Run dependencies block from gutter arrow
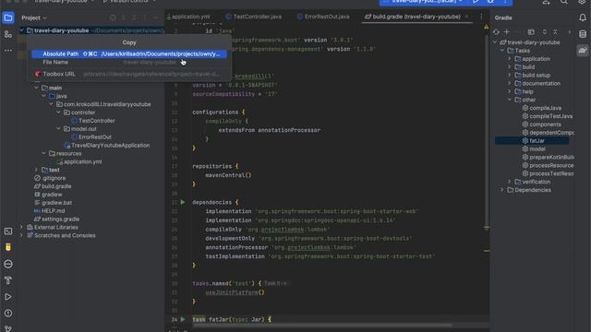Image resolution: width=591 pixels, height=332 pixels. (x=183, y=202)
